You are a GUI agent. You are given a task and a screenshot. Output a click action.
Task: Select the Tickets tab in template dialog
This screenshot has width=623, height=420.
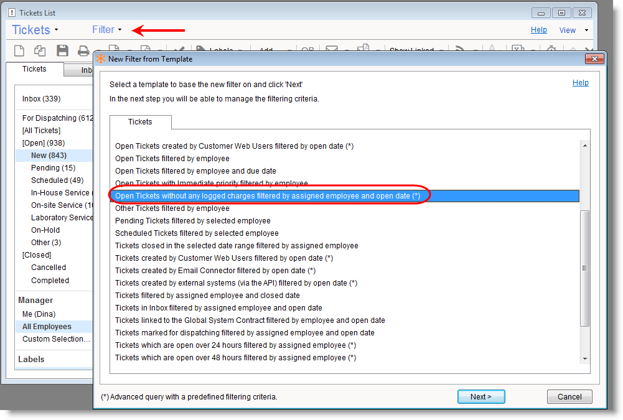(x=140, y=122)
